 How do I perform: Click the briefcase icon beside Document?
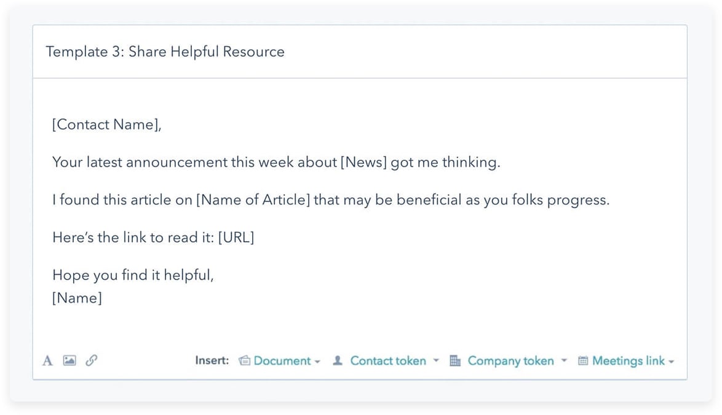pos(244,361)
